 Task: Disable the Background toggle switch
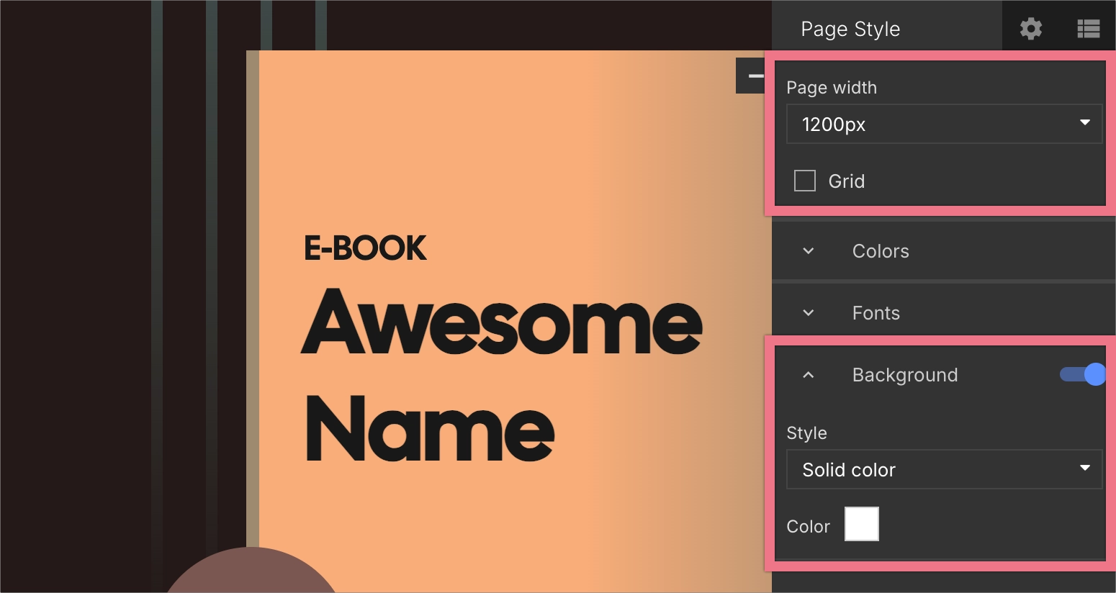[1081, 374]
